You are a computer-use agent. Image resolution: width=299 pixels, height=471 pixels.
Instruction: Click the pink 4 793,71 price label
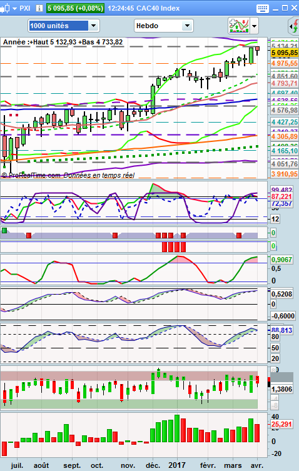(x=284, y=83)
